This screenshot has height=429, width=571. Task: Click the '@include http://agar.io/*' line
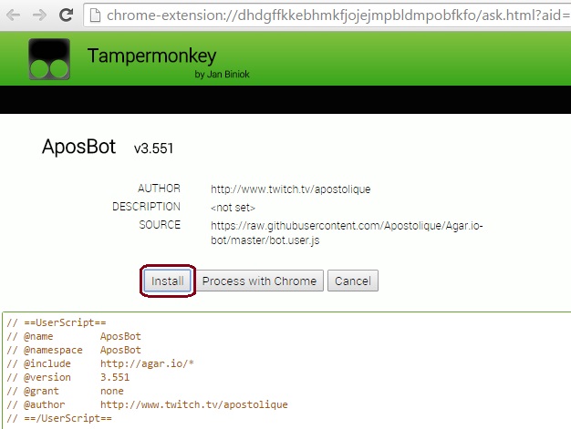coord(100,363)
